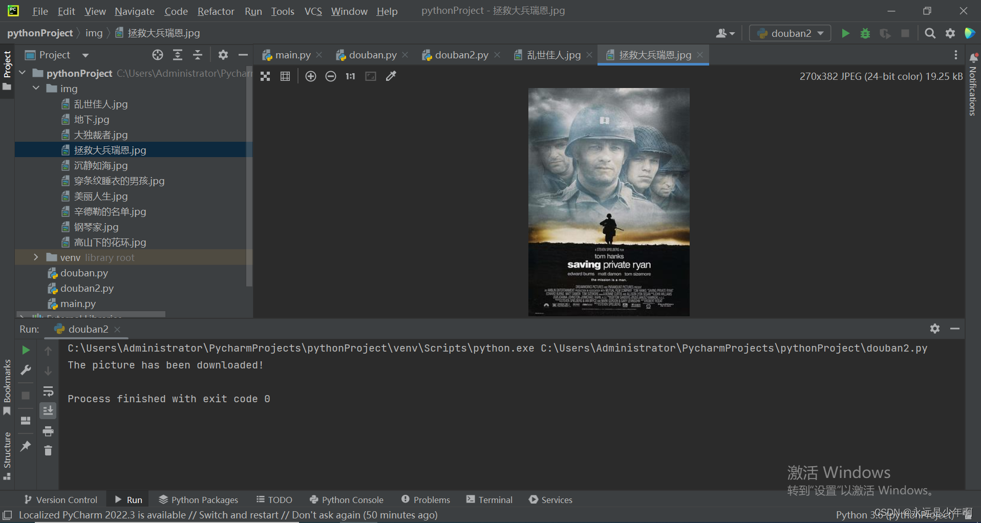Viewport: 981px width, 523px height.
Task: Collapse the img folder
Action: pos(36,89)
